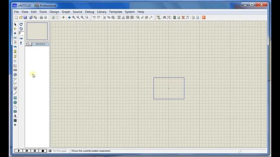Open the Graph menu
280x157 pixels.
[x=66, y=12]
